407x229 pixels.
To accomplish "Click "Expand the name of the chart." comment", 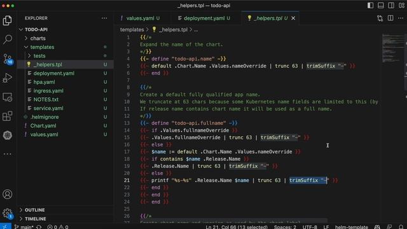I will coord(181,45).
